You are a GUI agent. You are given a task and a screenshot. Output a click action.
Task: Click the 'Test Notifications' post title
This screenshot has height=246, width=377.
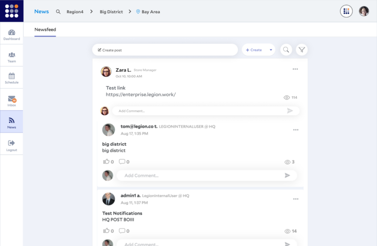tap(122, 213)
